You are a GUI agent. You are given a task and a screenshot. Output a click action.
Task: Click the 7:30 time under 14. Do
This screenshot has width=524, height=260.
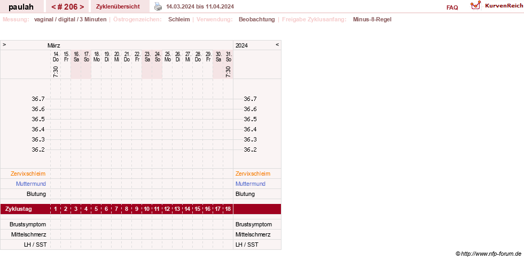pos(56,72)
